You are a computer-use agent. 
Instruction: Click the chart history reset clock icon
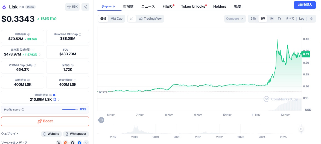(x=101, y=120)
